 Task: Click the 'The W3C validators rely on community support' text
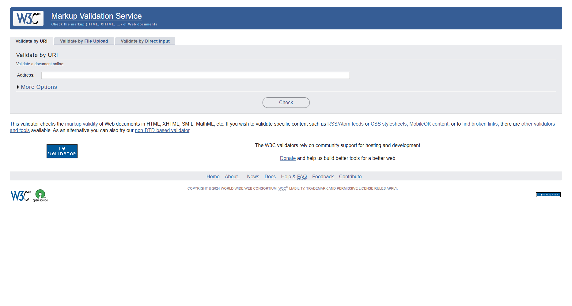tap(338, 145)
